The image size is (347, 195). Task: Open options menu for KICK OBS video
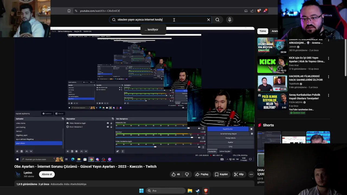(x=329, y=58)
